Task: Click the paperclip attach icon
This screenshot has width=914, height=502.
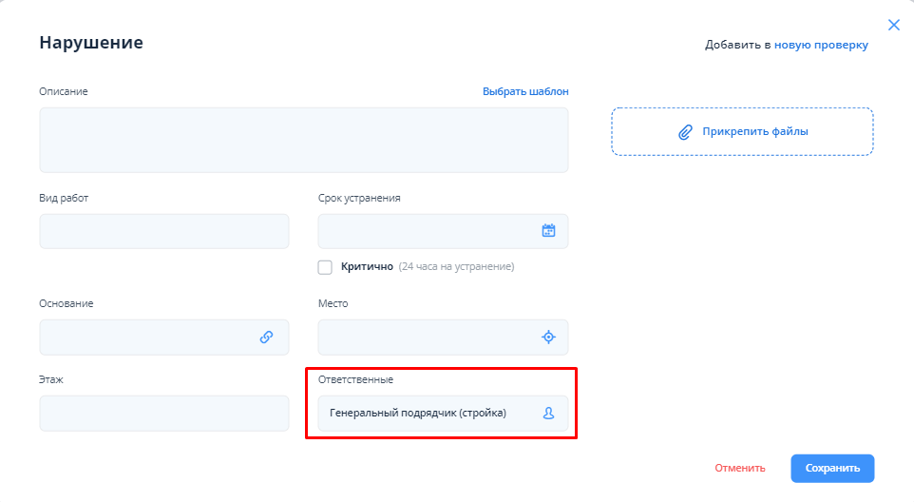Action: pyautogui.click(x=685, y=132)
